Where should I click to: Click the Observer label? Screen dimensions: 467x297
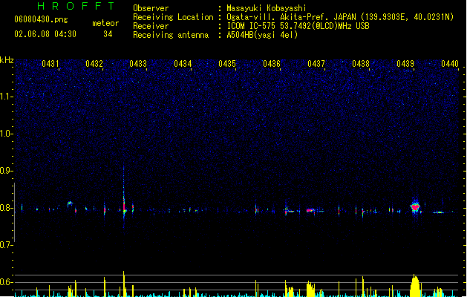[151, 8]
